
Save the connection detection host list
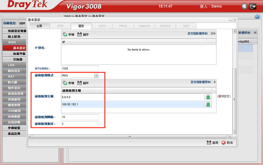83,83
